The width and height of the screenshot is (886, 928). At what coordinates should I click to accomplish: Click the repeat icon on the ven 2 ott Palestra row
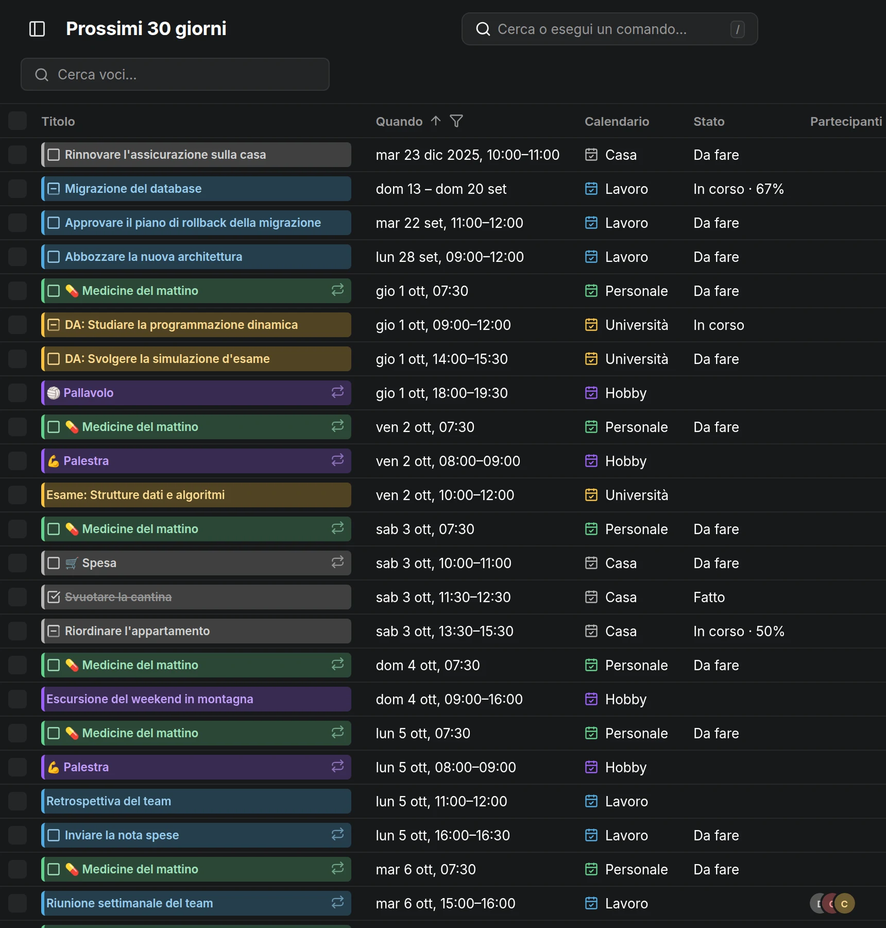[337, 460]
